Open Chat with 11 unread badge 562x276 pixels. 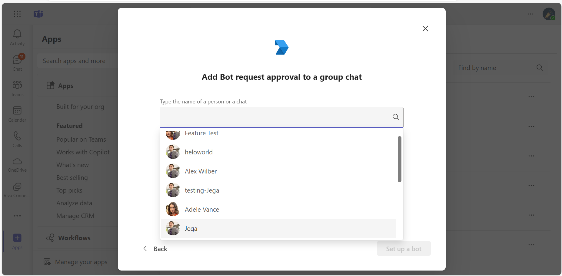point(17,63)
